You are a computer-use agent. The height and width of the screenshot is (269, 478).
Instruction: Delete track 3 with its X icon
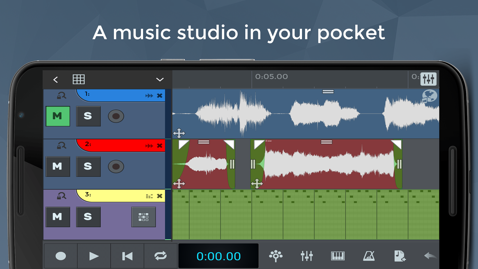160,196
